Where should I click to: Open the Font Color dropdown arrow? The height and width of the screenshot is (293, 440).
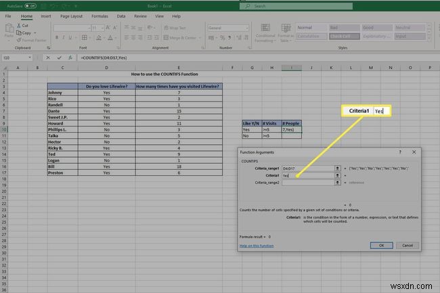coord(115,38)
